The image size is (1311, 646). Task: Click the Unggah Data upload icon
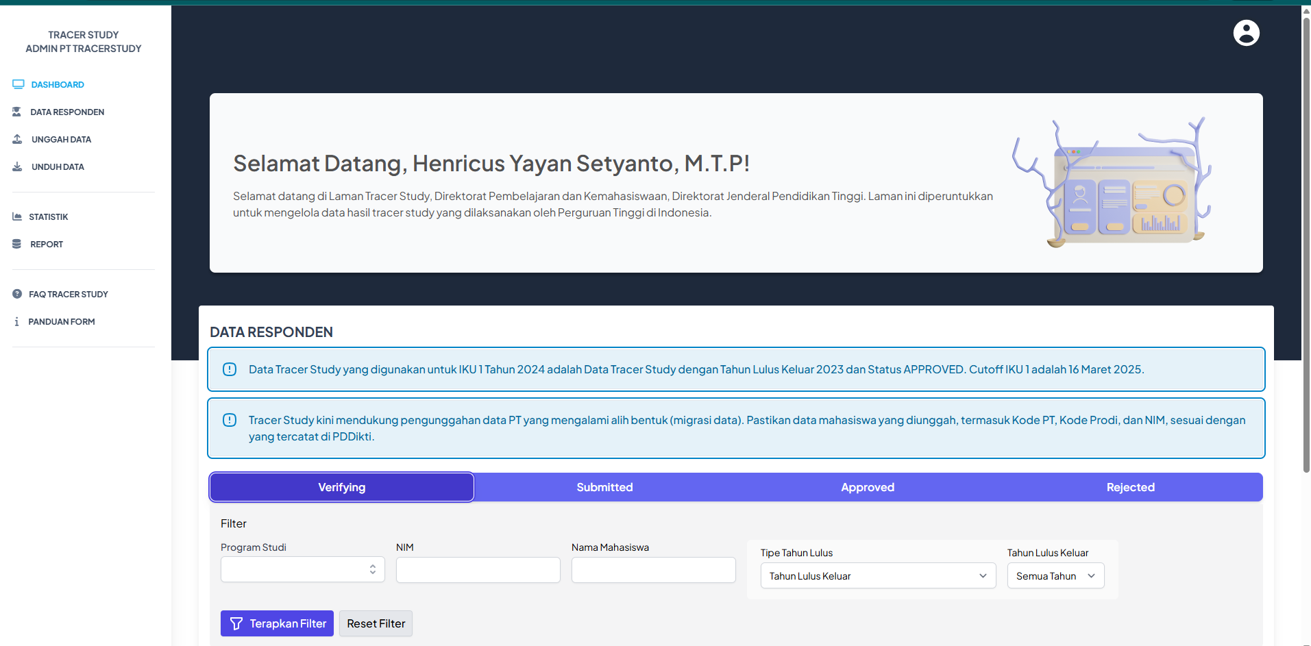(x=18, y=139)
